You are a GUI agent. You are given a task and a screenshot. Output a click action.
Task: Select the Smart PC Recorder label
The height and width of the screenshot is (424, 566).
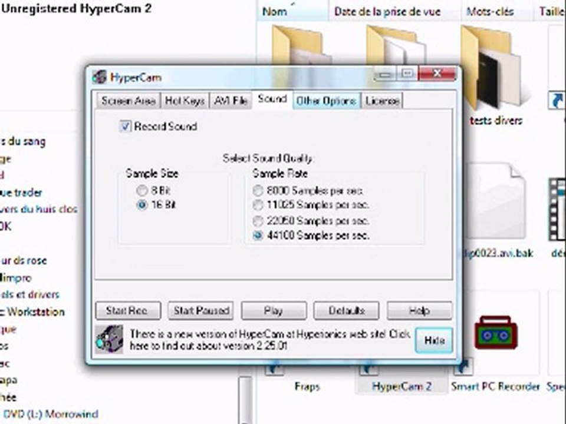[x=495, y=386]
